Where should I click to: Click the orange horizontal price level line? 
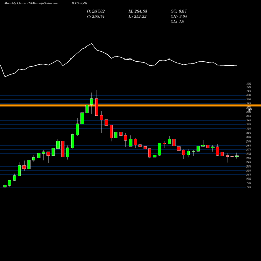[130, 105]
